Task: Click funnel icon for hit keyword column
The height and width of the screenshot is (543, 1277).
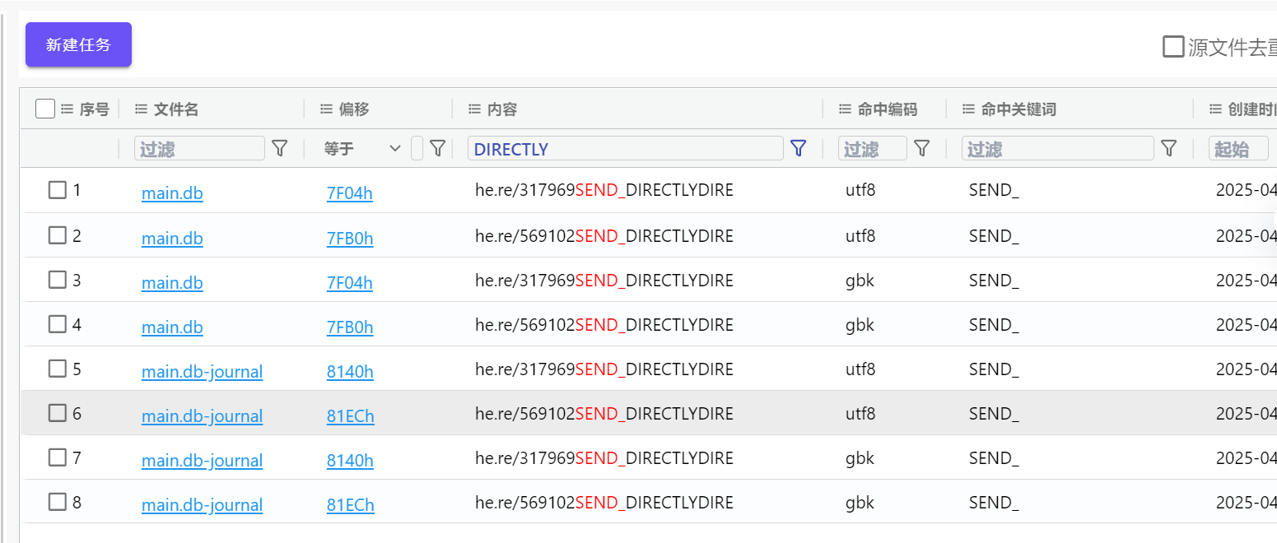Action: pyautogui.click(x=1168, y=148)
